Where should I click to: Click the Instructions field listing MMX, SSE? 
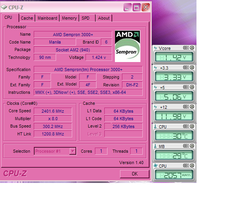point(88,92)
